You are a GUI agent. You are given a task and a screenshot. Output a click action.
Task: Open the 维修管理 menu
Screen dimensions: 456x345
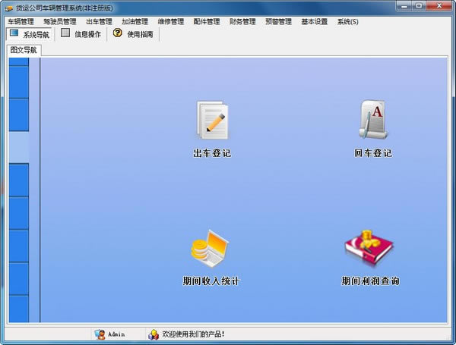(171, 21)
